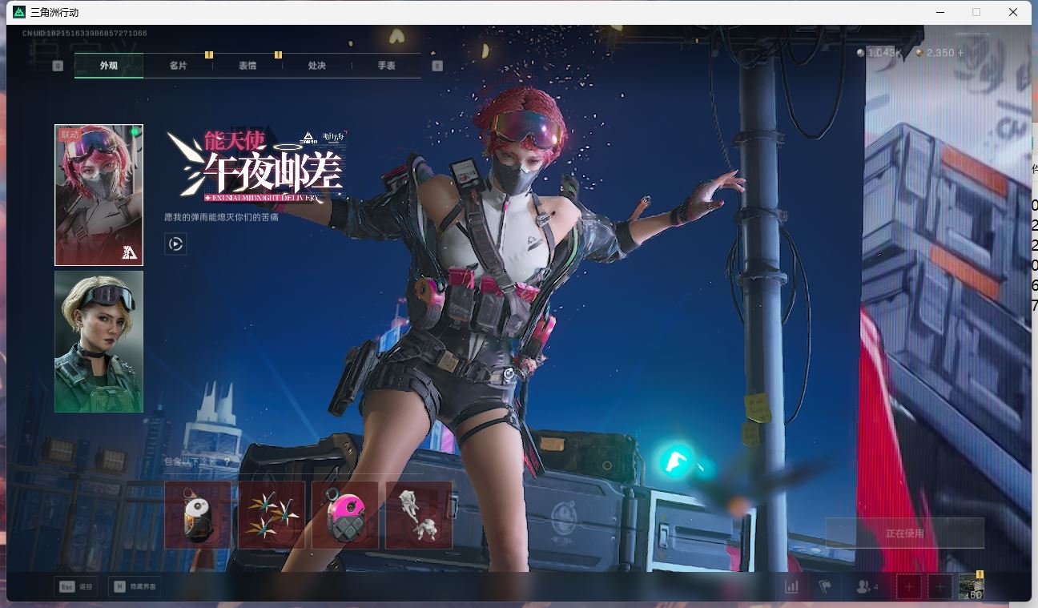Select the 外观 appearance tab
The image size is (1038, 608).
(x=109, y=66)
